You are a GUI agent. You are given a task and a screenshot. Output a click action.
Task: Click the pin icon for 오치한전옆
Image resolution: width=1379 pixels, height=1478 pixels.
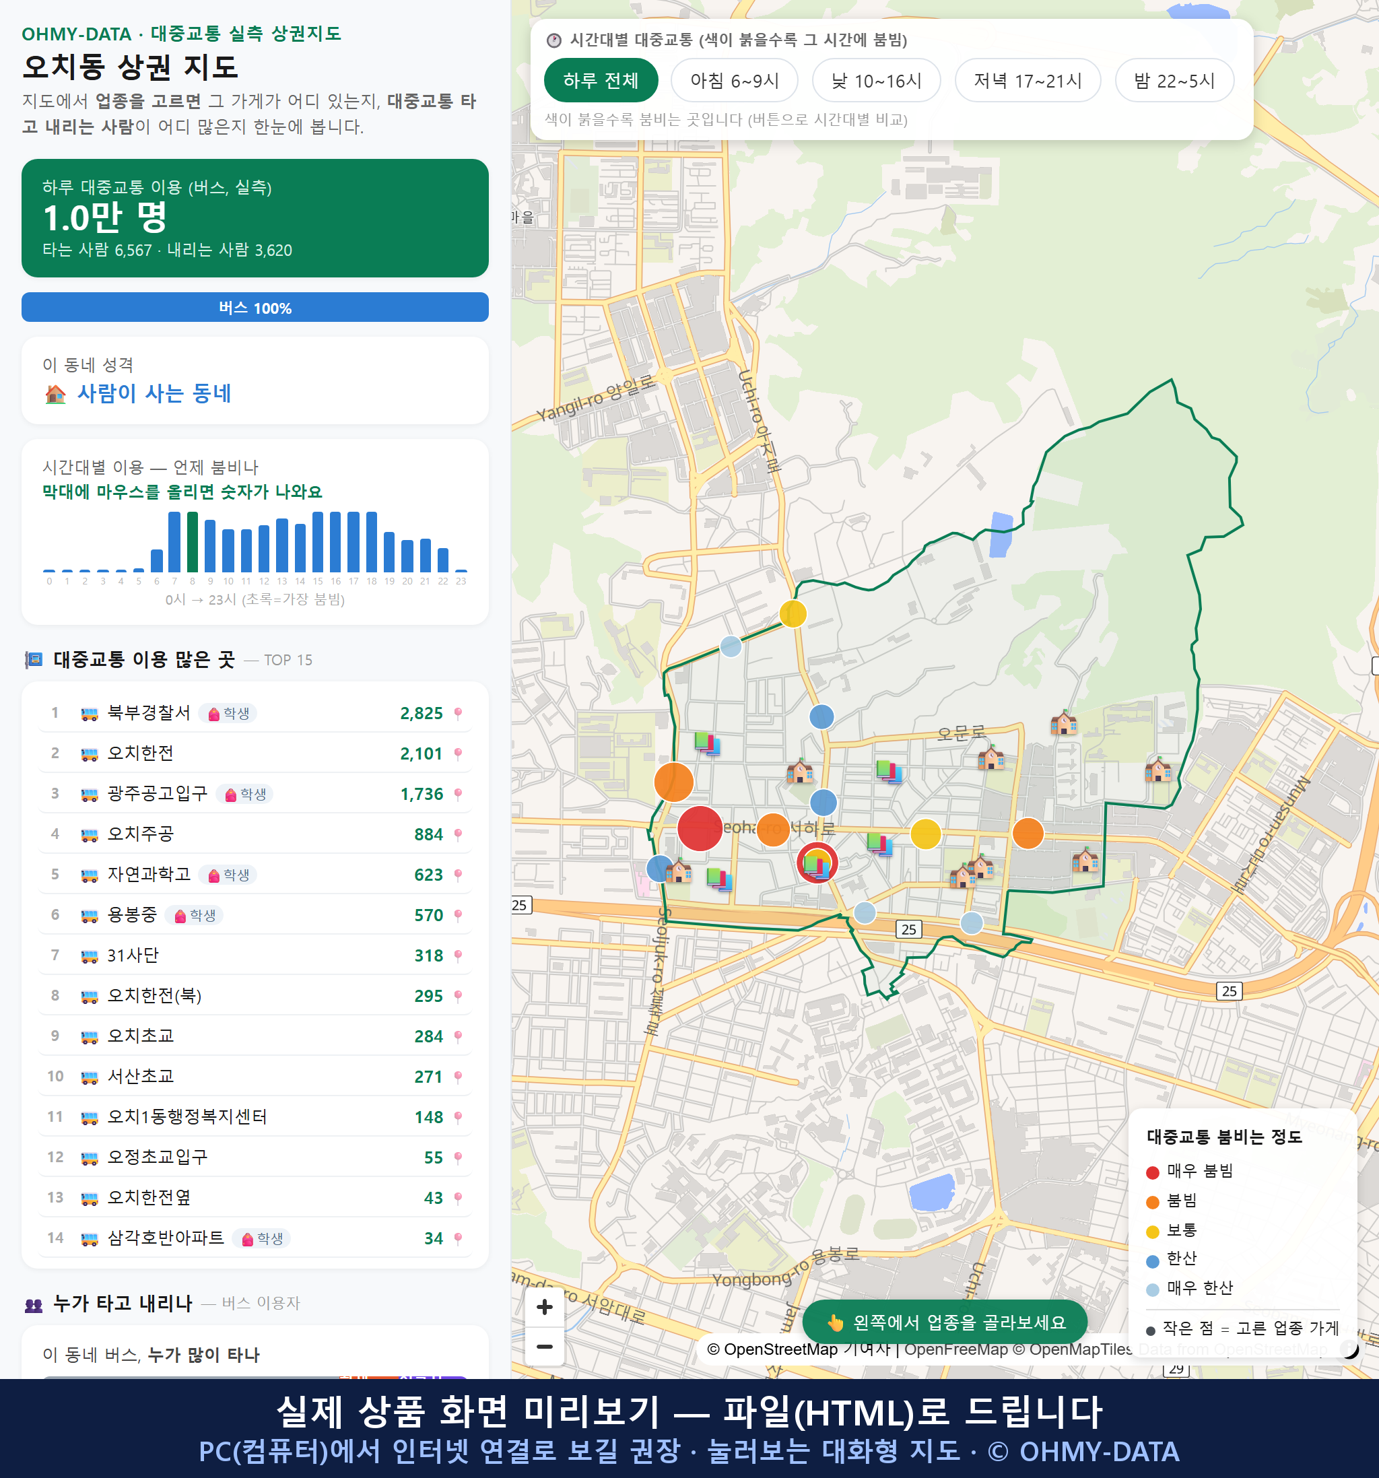pos(458,1198)
